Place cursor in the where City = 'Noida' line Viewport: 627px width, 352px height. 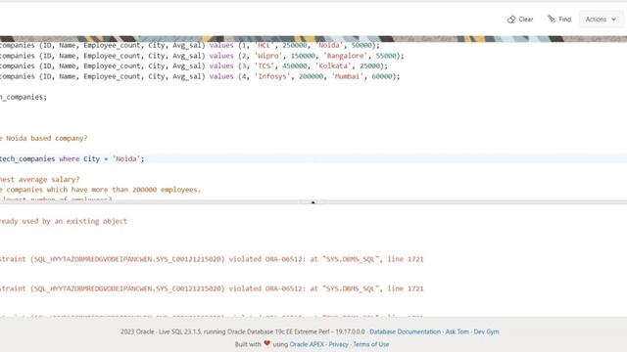[313, 158]
